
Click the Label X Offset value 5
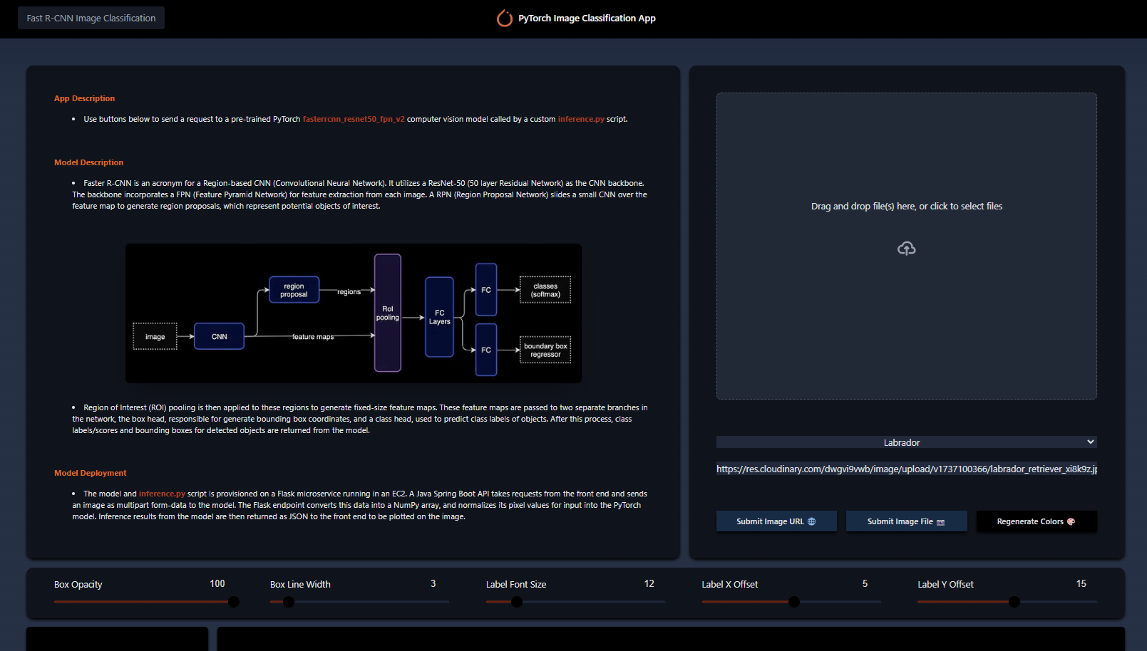click(865, 583)
